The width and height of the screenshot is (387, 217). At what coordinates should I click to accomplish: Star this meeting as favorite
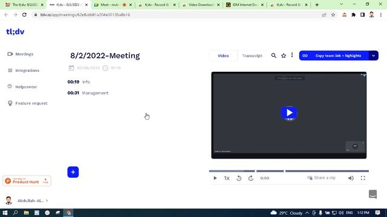tap(284, 55)
